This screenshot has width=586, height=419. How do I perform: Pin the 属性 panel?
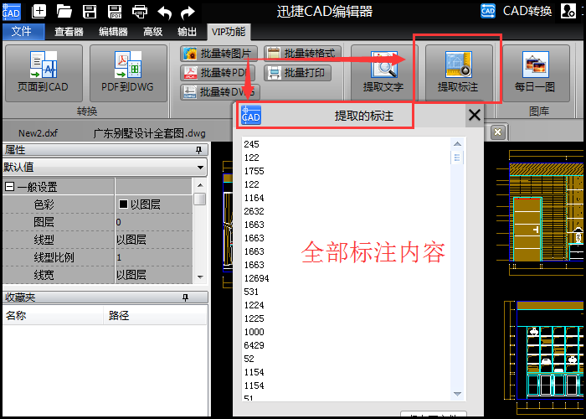click(x=198, y=150)
